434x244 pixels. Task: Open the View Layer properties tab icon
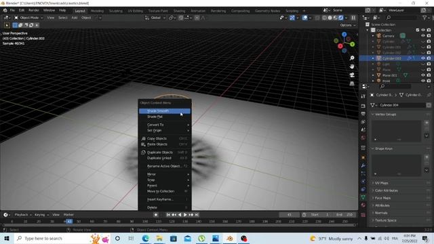coord(363,122)
